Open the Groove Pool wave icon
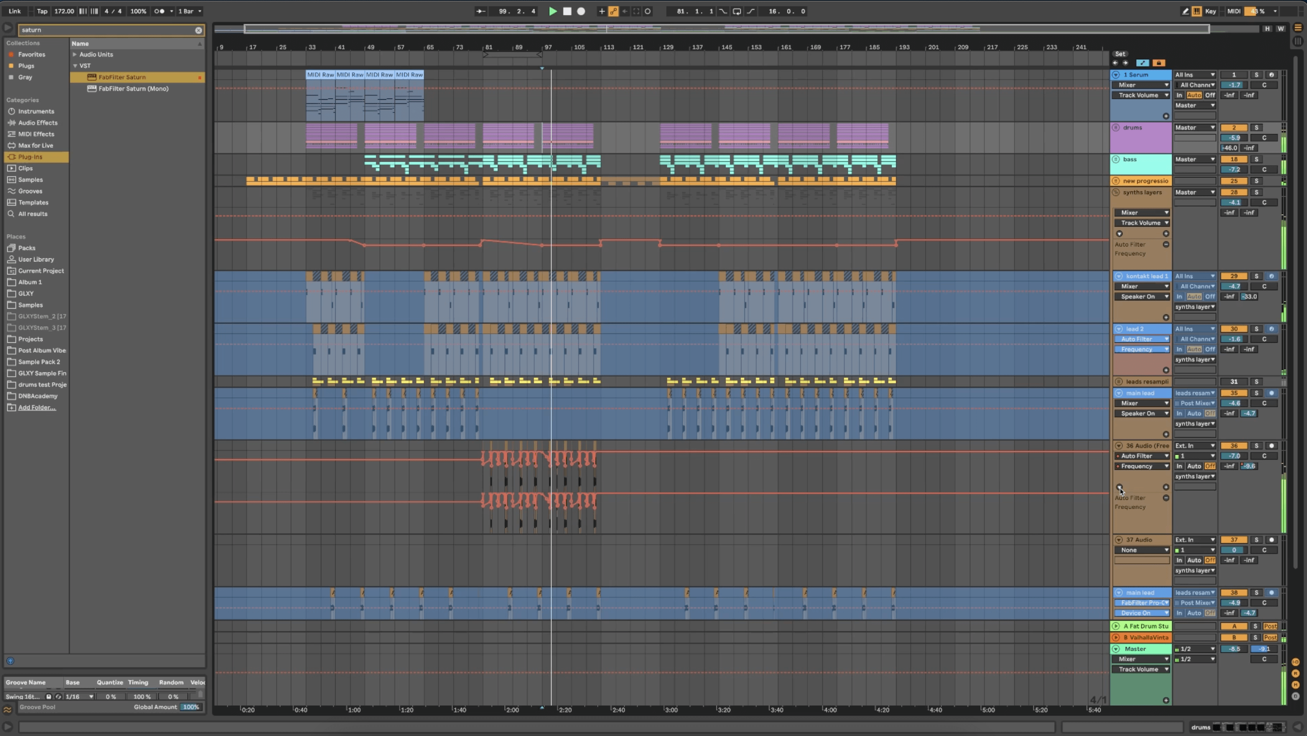 pyautogui.click(x=8, y=710)
